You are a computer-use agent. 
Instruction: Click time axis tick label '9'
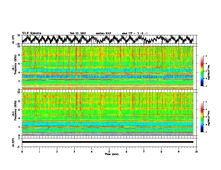pyautogui.click(x=179, y=152)
